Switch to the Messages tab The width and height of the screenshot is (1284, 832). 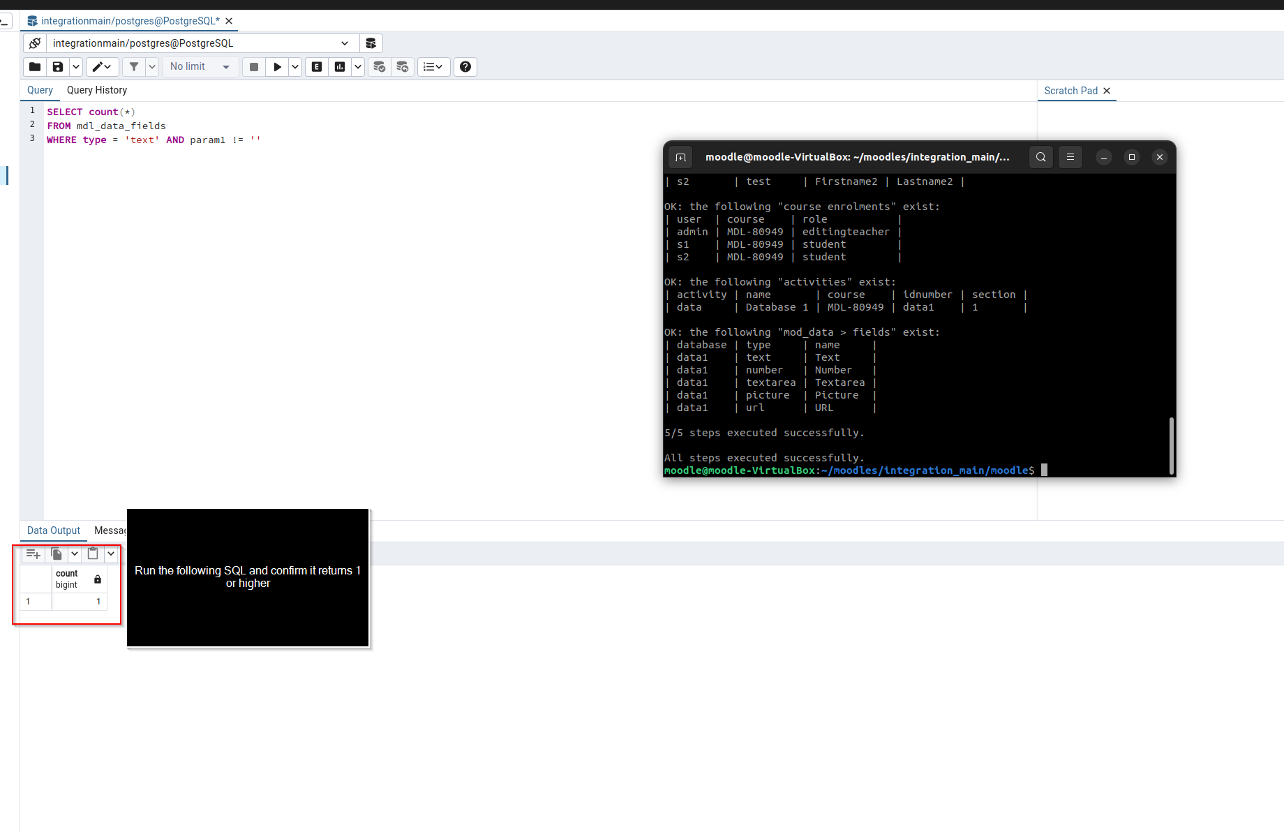[x=110, y=530]
